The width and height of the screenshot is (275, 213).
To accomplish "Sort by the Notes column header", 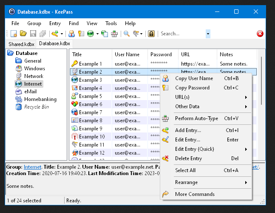I will tap(237, 55).
